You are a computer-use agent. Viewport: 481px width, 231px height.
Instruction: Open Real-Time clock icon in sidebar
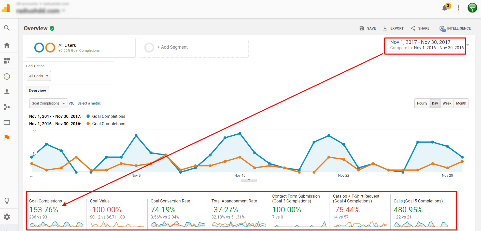point(7,76)
